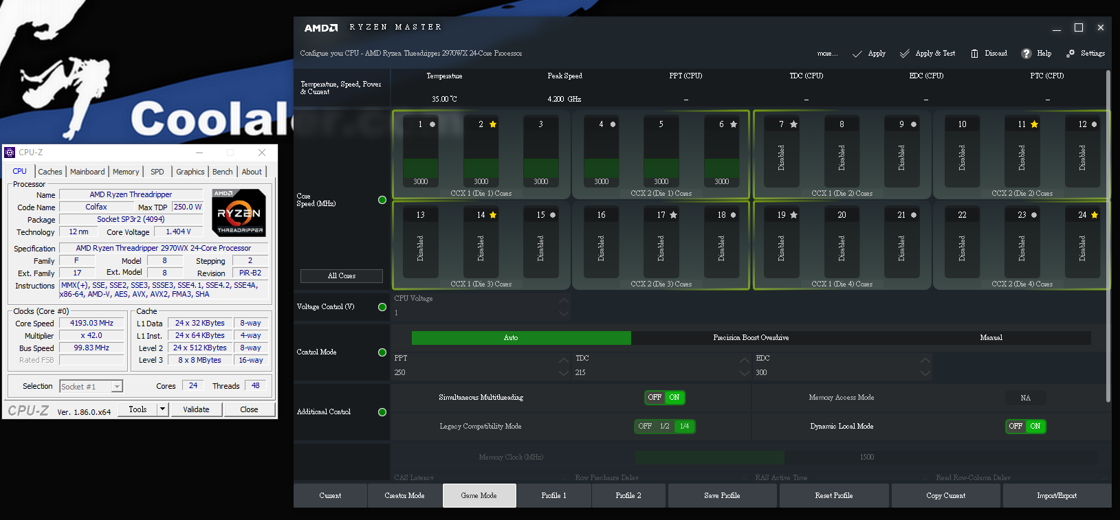Increase CPU Voltage with up chevron
1120x520 pixels.
click(564, 300)
